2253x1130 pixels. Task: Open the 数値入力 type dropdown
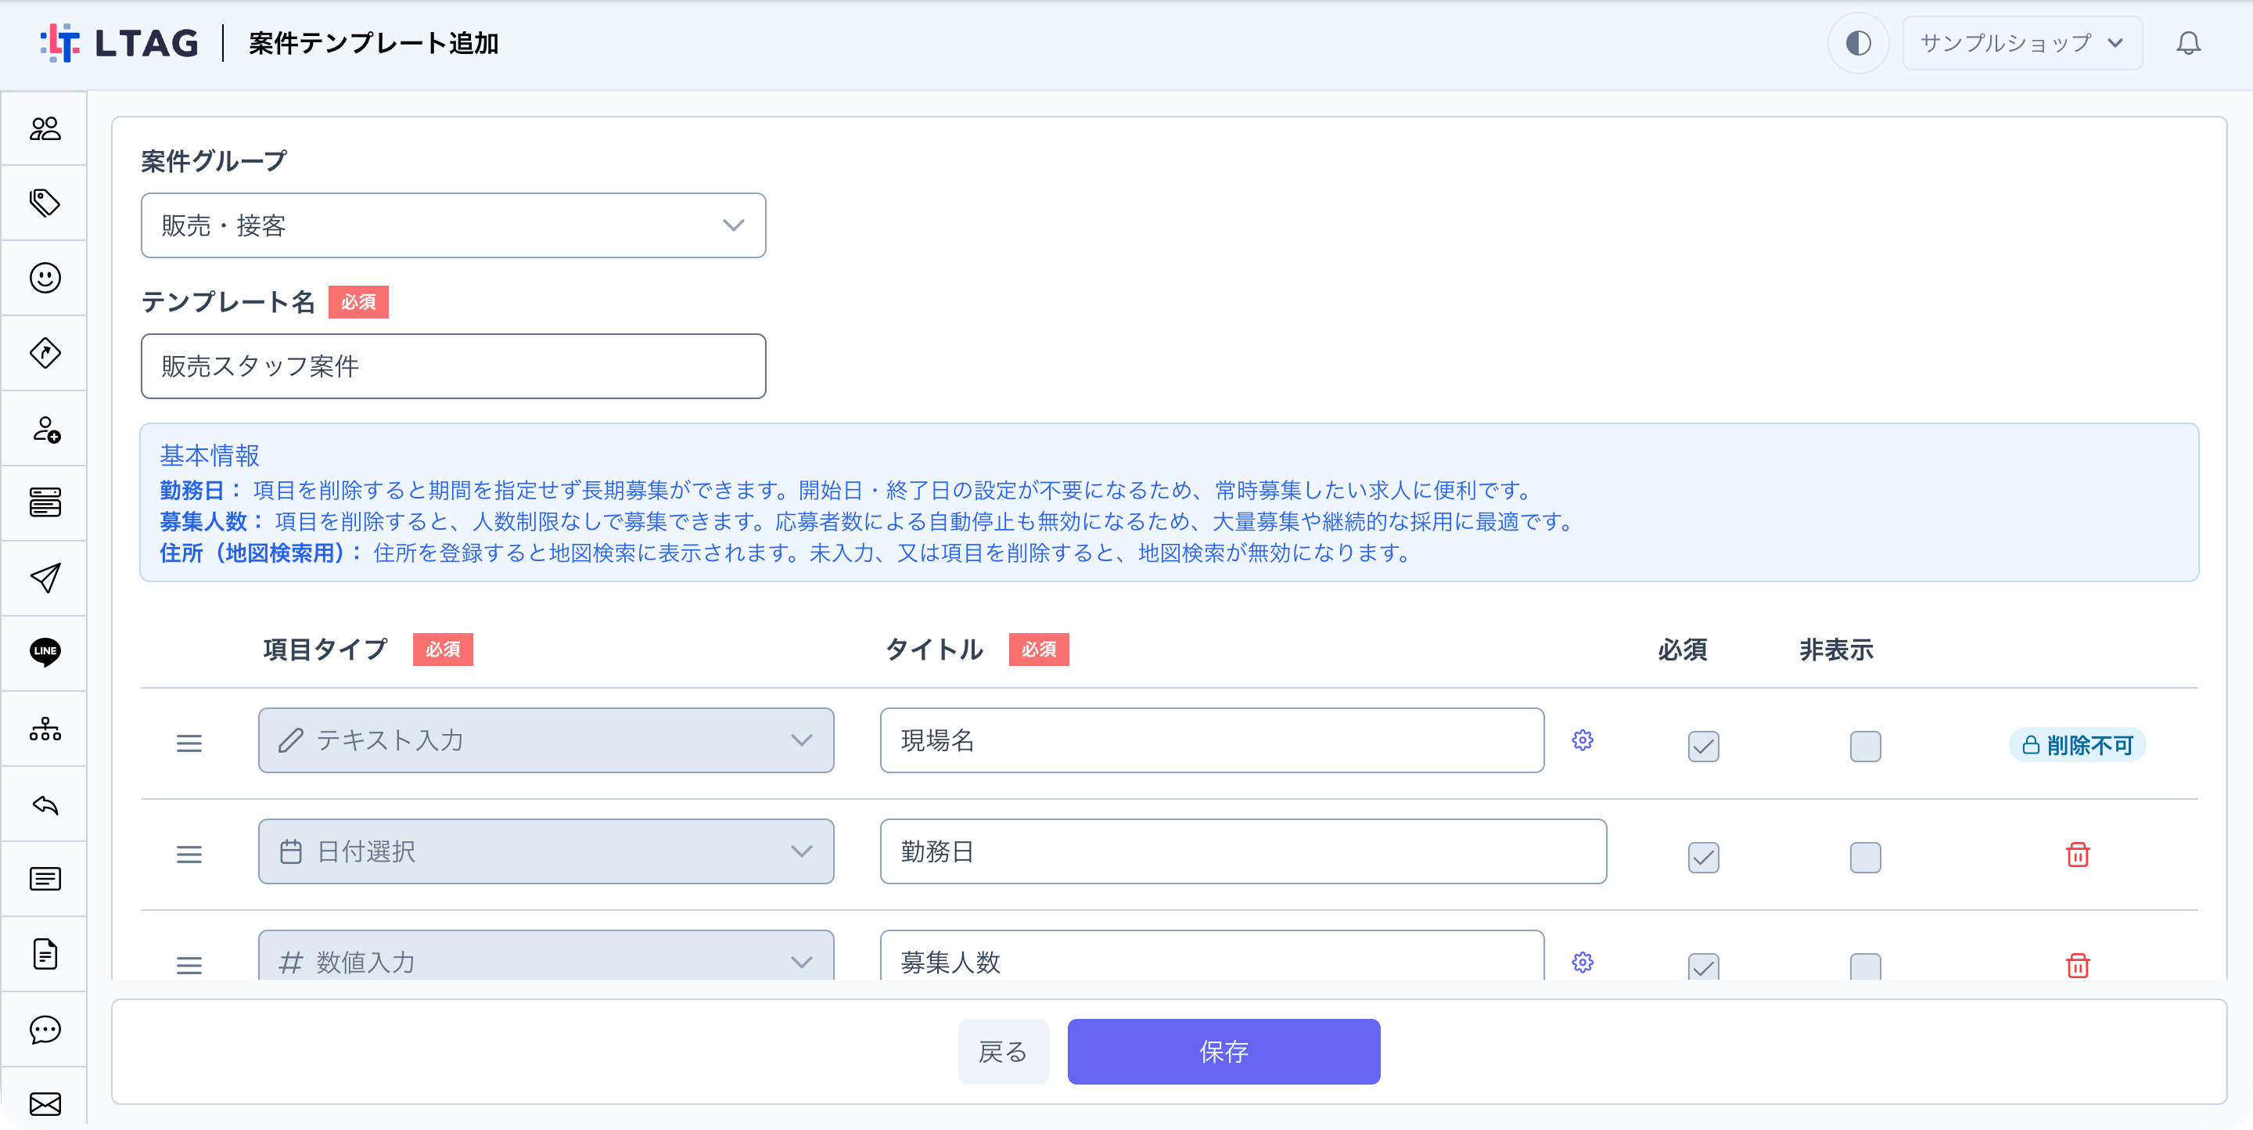pos(546,955)
